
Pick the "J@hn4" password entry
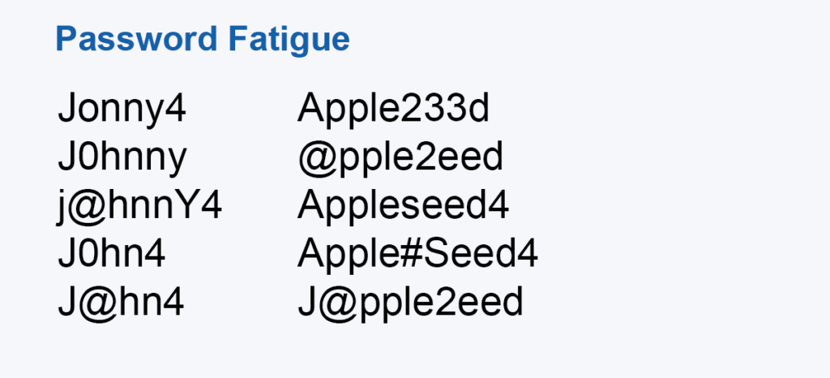click(121, 303)
